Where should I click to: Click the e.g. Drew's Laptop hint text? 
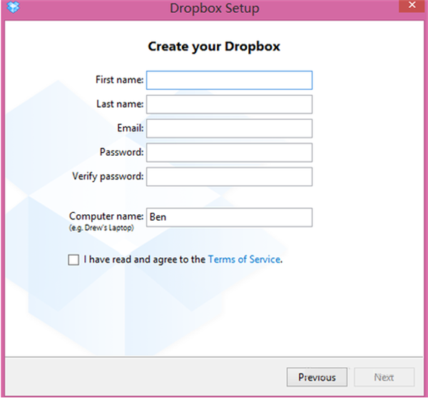[101, 228]
